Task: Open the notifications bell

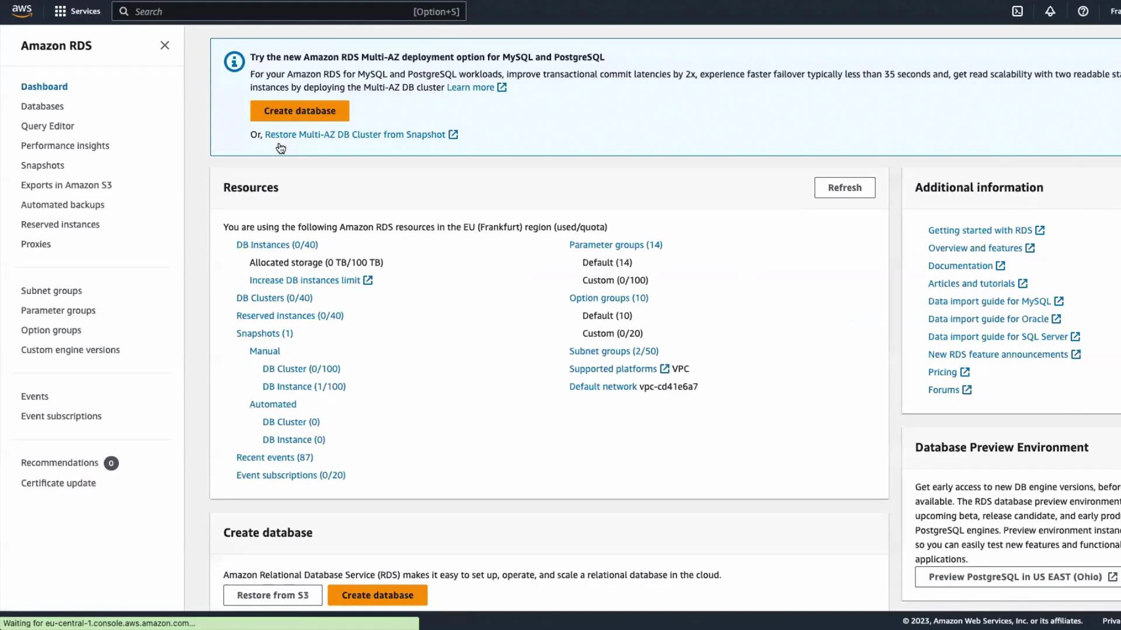Action: [1050, 11]
